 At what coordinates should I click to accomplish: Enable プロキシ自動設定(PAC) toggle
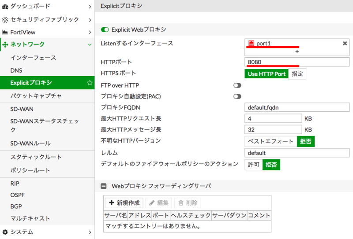pos(237,96)
